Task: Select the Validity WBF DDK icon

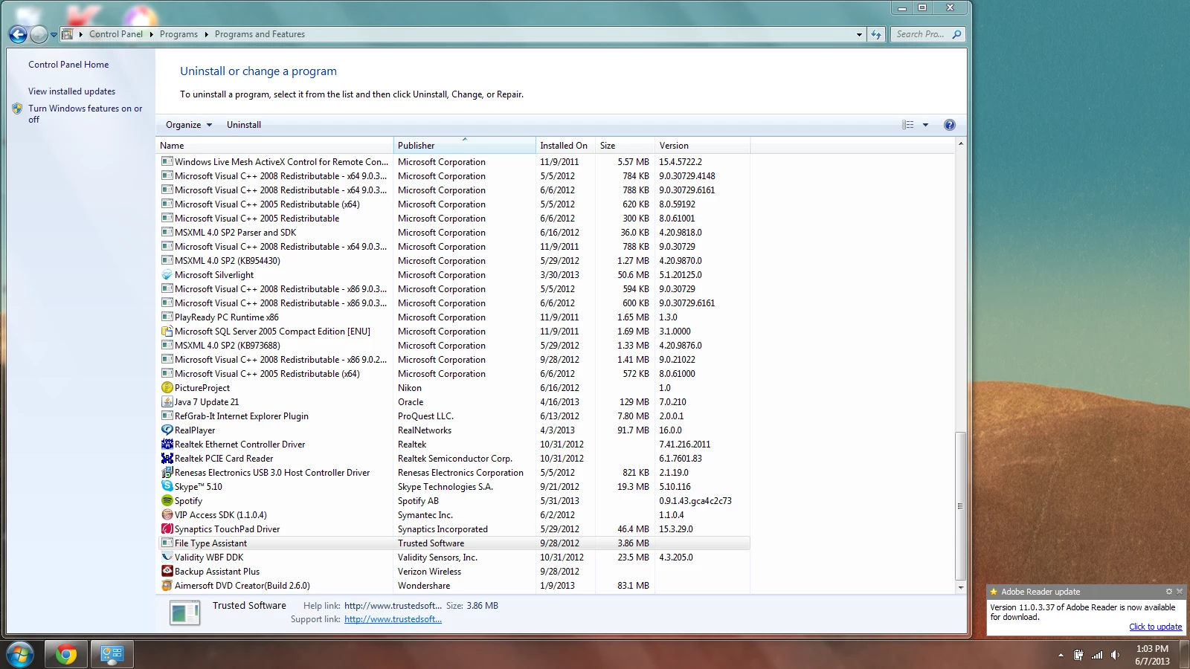Action: (167, 557)
